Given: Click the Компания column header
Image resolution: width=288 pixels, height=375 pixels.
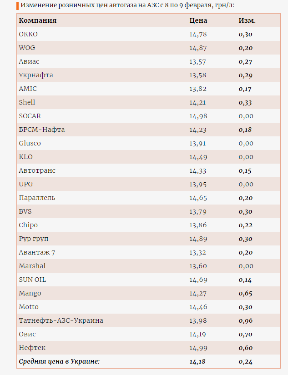Looking at the screenshot, I should point(38,20).
